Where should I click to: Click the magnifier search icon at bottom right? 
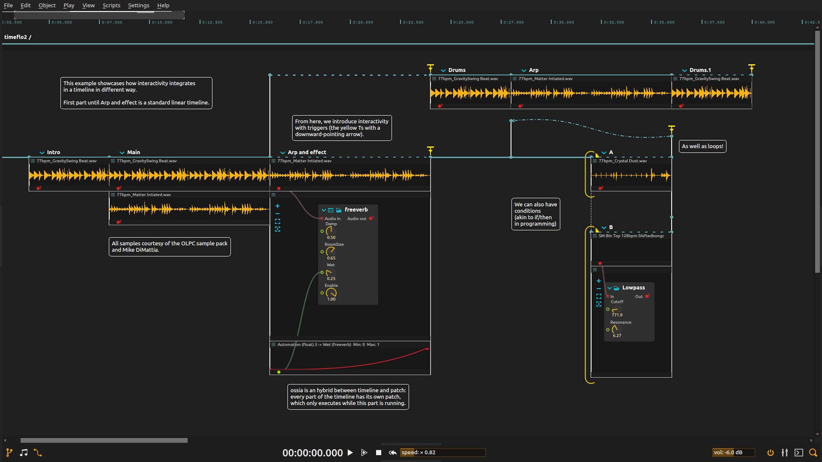coord(813,453)
